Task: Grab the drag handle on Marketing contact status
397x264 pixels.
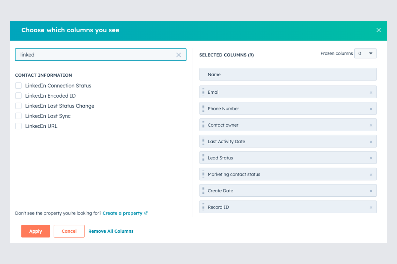Action: [203, 174]
